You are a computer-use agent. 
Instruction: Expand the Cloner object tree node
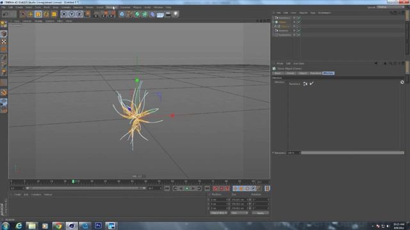pos(274,22)
